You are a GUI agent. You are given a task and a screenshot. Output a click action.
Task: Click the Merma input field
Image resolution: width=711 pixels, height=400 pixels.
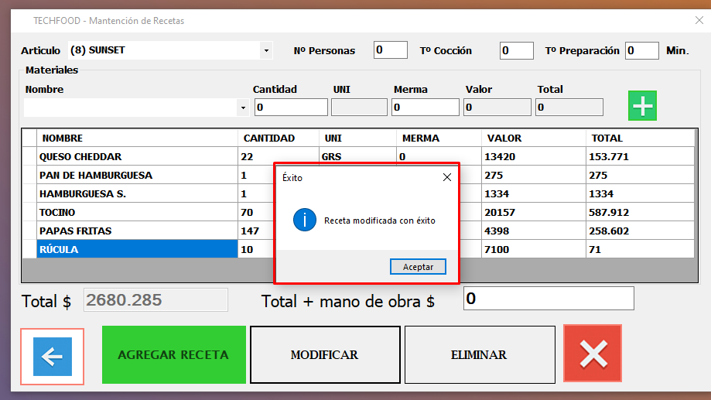point(425,108)
